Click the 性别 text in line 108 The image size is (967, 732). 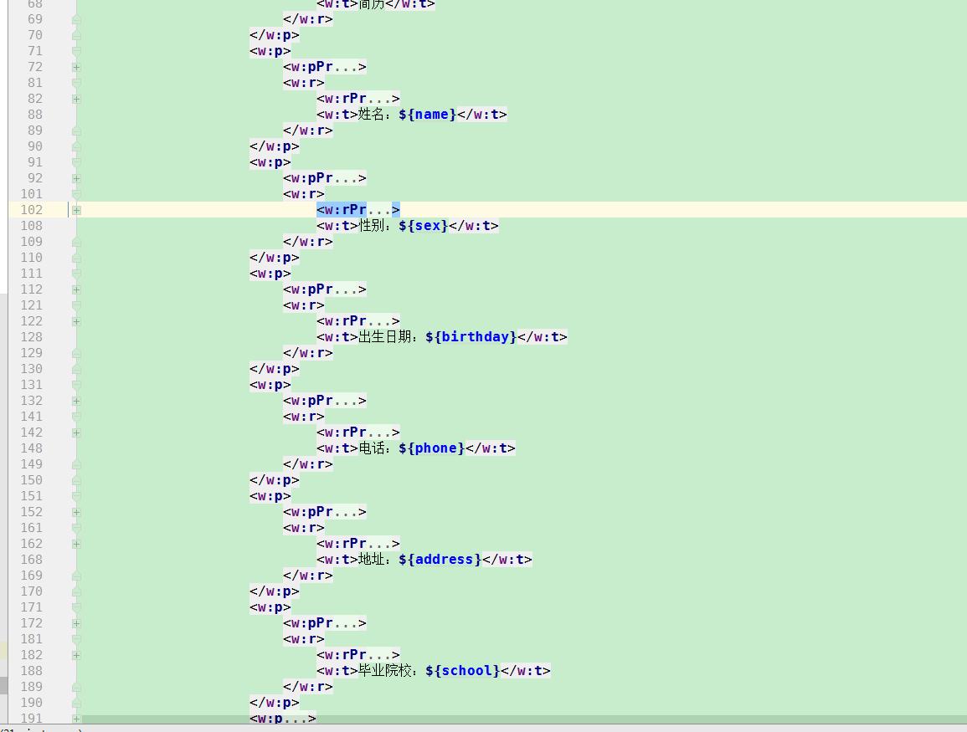coord(372,226)
